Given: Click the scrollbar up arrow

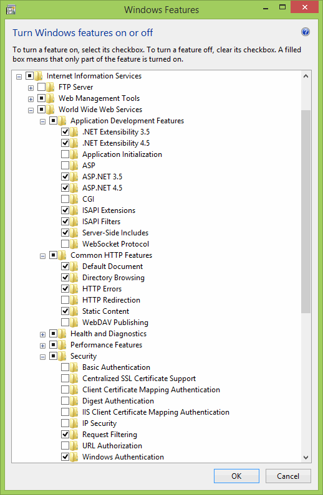Looking at the screenshot, I should point(306,76).
